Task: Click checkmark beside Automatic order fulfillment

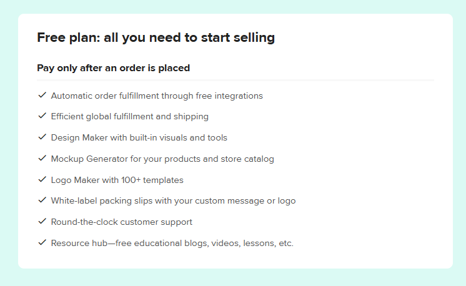Action: tap(42, 95)
